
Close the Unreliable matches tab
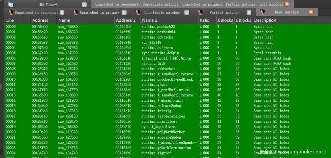point(187,13)
